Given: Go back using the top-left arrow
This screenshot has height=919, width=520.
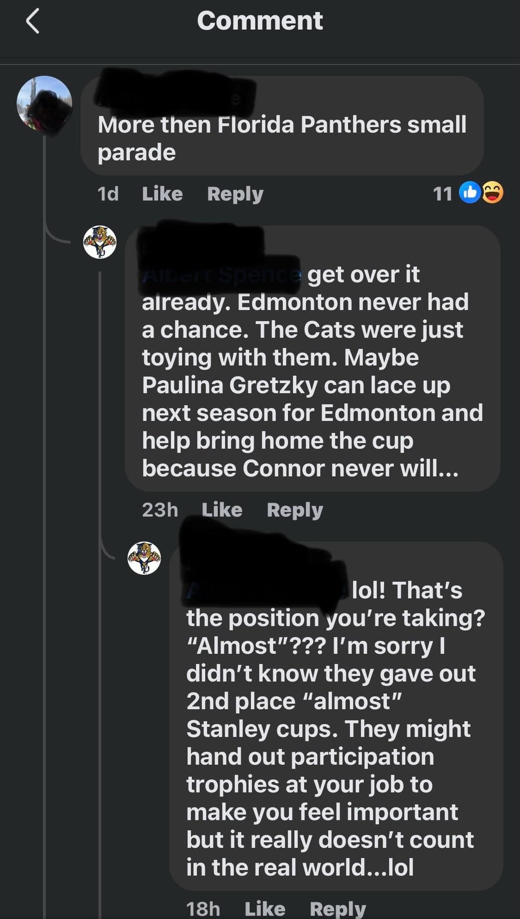Looking at the screenshot, I should [x=32, y=22].
